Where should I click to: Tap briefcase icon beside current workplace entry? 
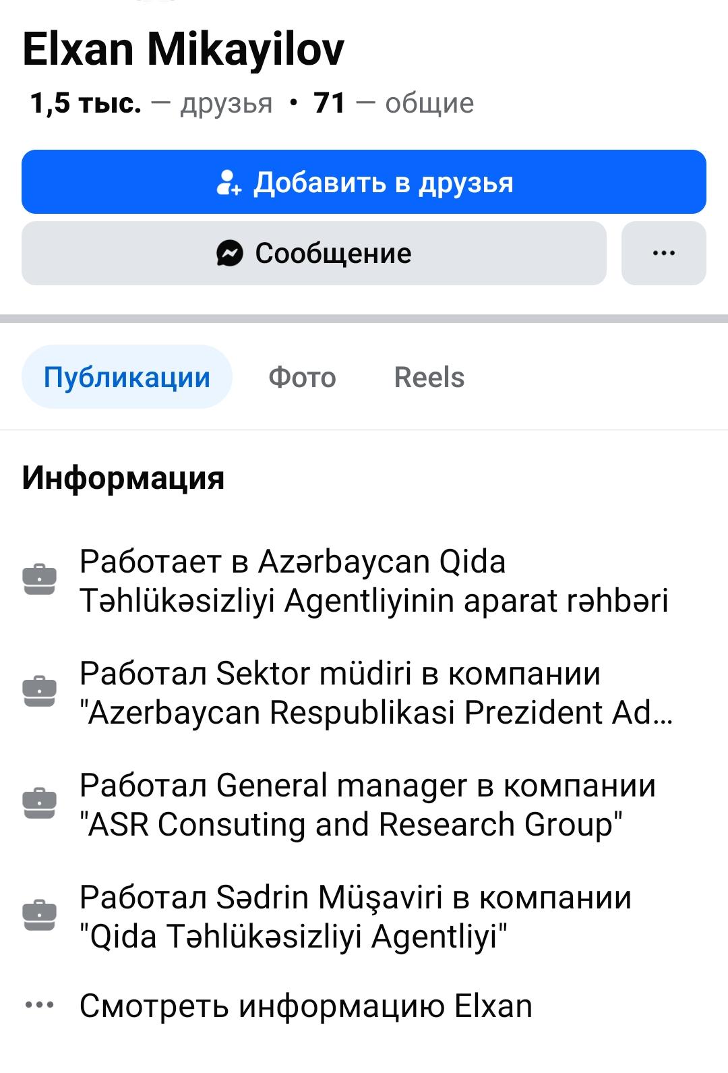(x=40, y=579)
